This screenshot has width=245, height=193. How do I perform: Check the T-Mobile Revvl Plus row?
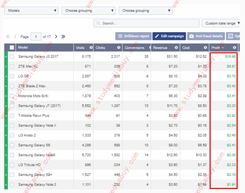(x=12, y=116)
